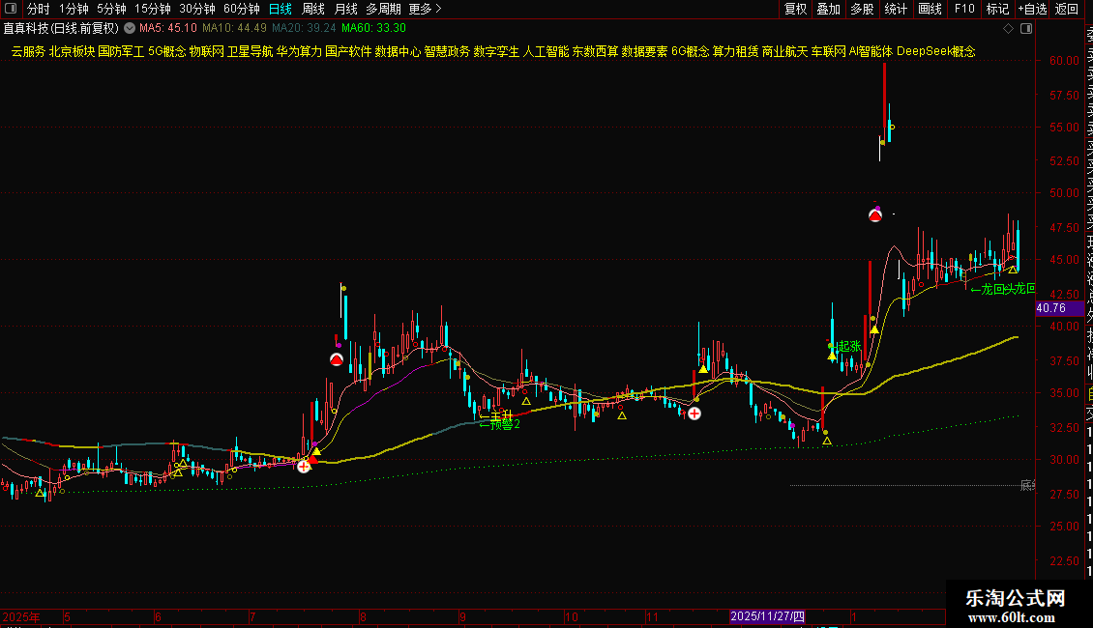Add stock via +自选 button
The height and width of the screenshot is (628, 1093).
[1032, 9]
